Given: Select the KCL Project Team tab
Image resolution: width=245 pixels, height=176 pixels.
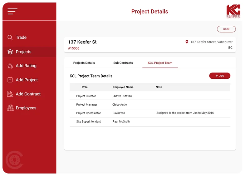Looking at the screenshot, I should pos(160,63).
